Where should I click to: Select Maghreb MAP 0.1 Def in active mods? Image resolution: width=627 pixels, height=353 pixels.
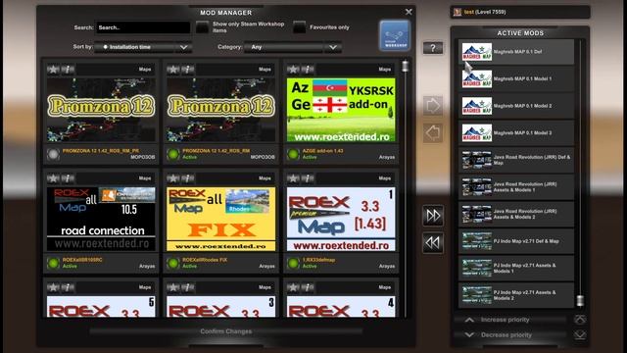tap(516, 52)
